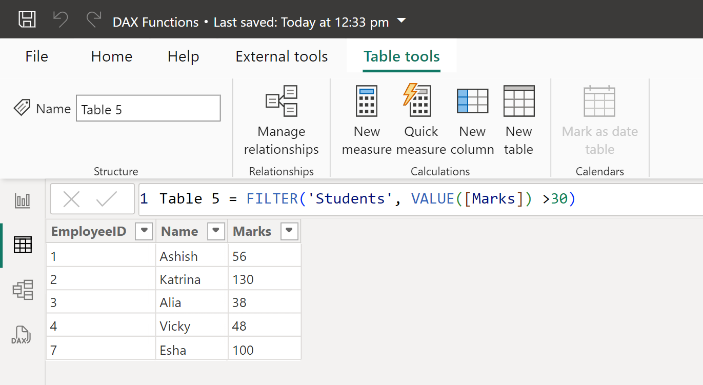
Task: Switch to the Home ribbon tab
Action: pyautogui.click(x=111, y=56)
